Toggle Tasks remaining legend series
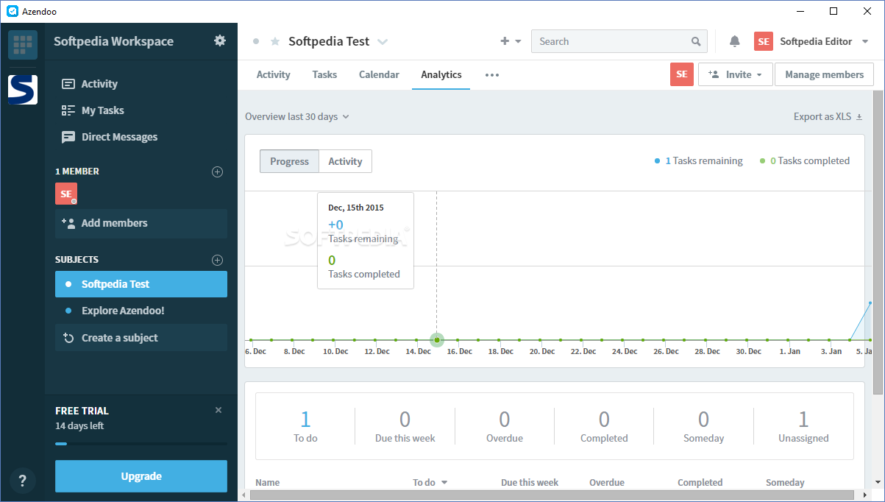 (x=699, y=160)
